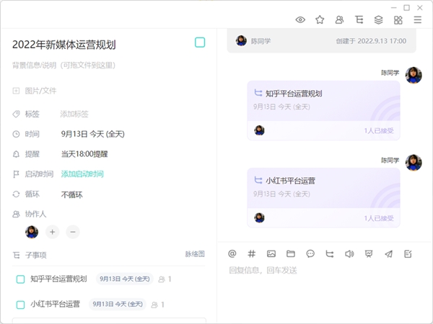Open the hamburger menu
Image resolution: width=433 pixels, height=324 pixels.
[x=418, y=20]
